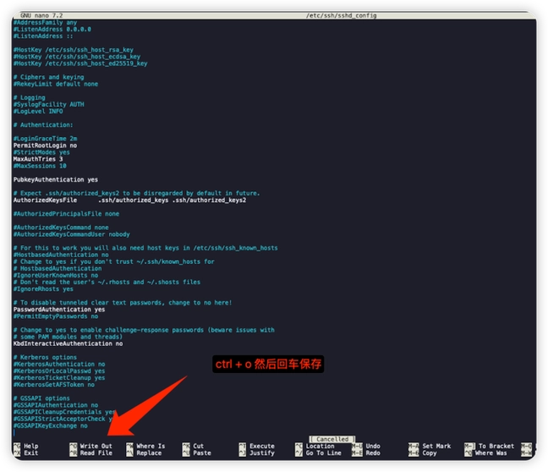Click the #KerberosTicketCleanup yes line
Screen dimensions: 548x472
59,378
